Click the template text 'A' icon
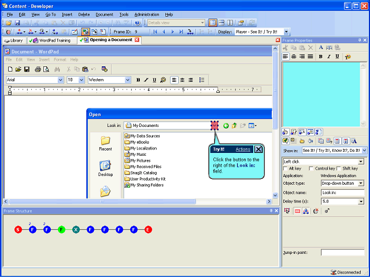 (x=354, y=141)
